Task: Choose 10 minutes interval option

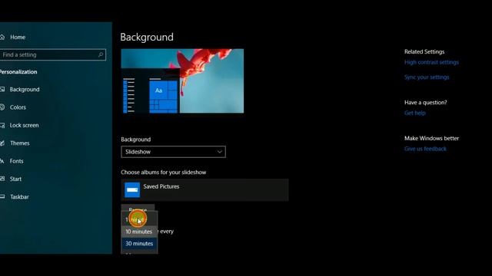Action: [x=139, y=232]
